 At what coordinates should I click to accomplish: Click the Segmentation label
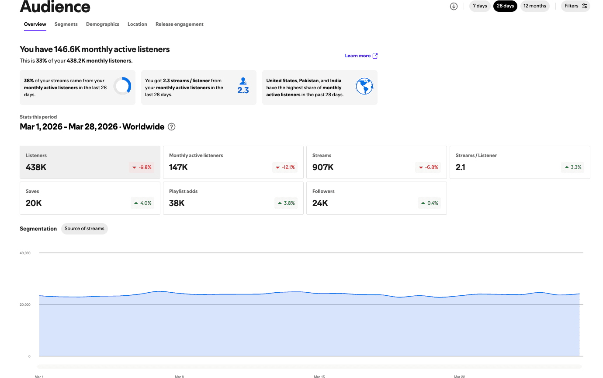pyautogui.click(x=38, y=229)
